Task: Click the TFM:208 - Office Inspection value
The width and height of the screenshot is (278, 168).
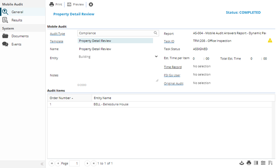Action: pos(212,41)
